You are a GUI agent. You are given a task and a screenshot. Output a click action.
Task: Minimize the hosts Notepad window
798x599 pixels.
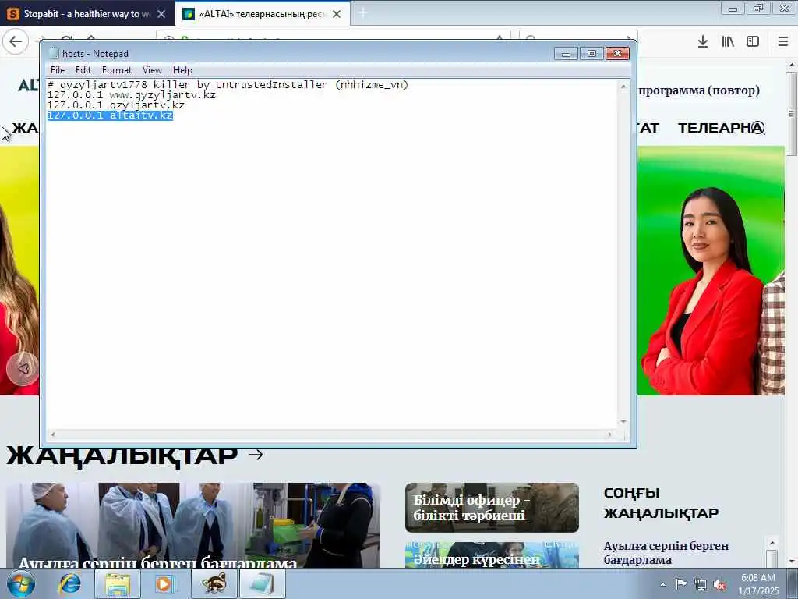566,54
